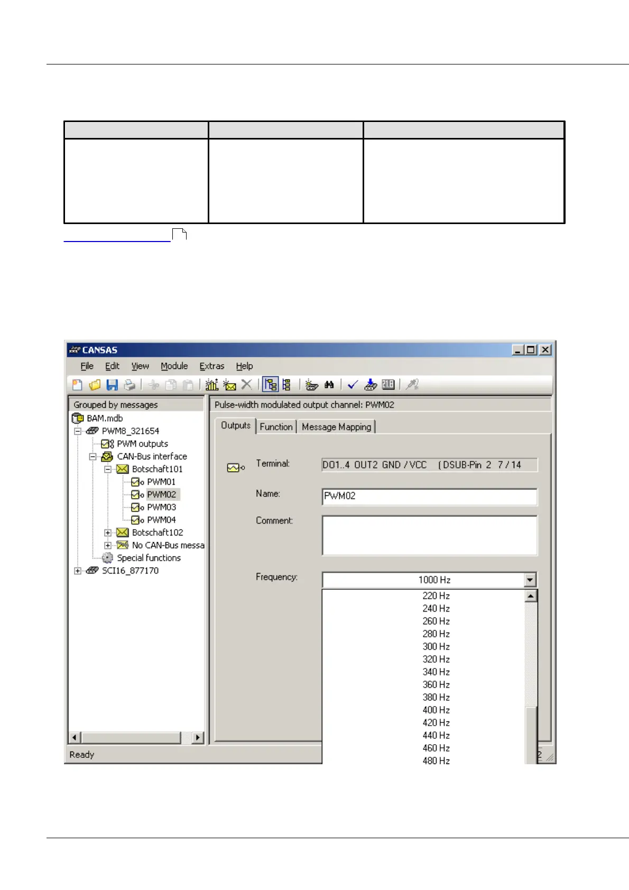Click the Botschaft102 envelope icon
This screenshot has height=890, width=629.
(123, 532)
